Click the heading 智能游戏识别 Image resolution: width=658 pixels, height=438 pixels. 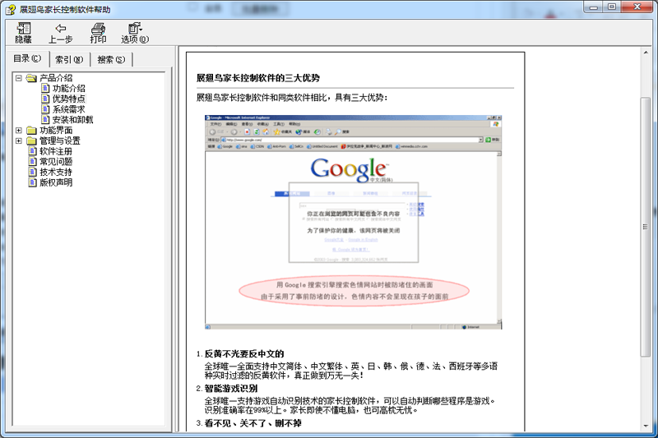click(231, 389)
